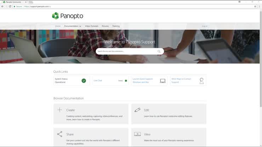Screen dimensions: 262x147
Task: Click the green System Status checkmark icon
Action: (x=84, y=81)
